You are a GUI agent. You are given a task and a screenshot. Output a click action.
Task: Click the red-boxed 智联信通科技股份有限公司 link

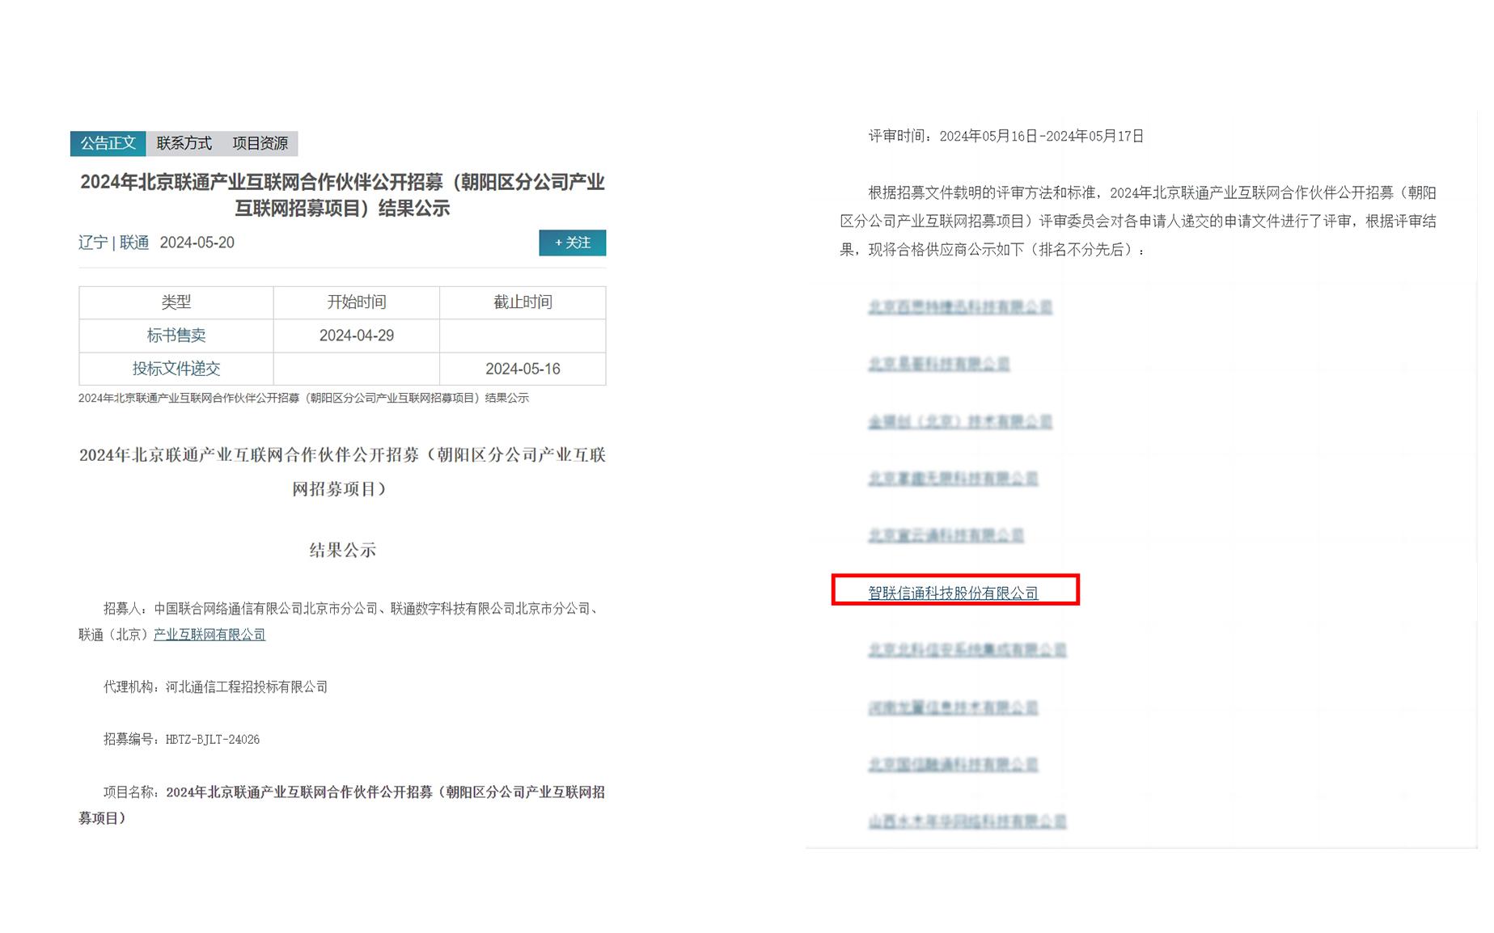(x=953, y=593)
